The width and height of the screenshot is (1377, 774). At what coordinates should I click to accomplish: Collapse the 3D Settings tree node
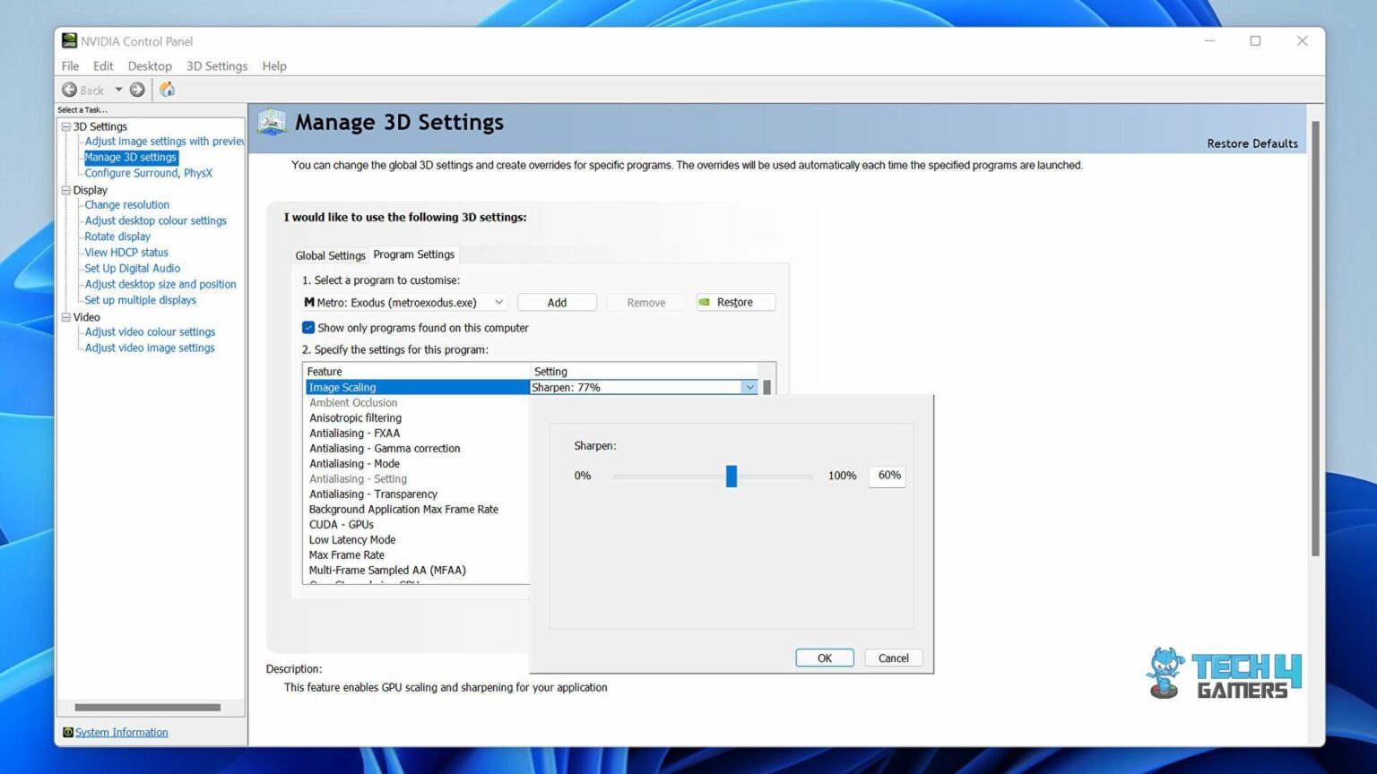[x=65, y=126]
